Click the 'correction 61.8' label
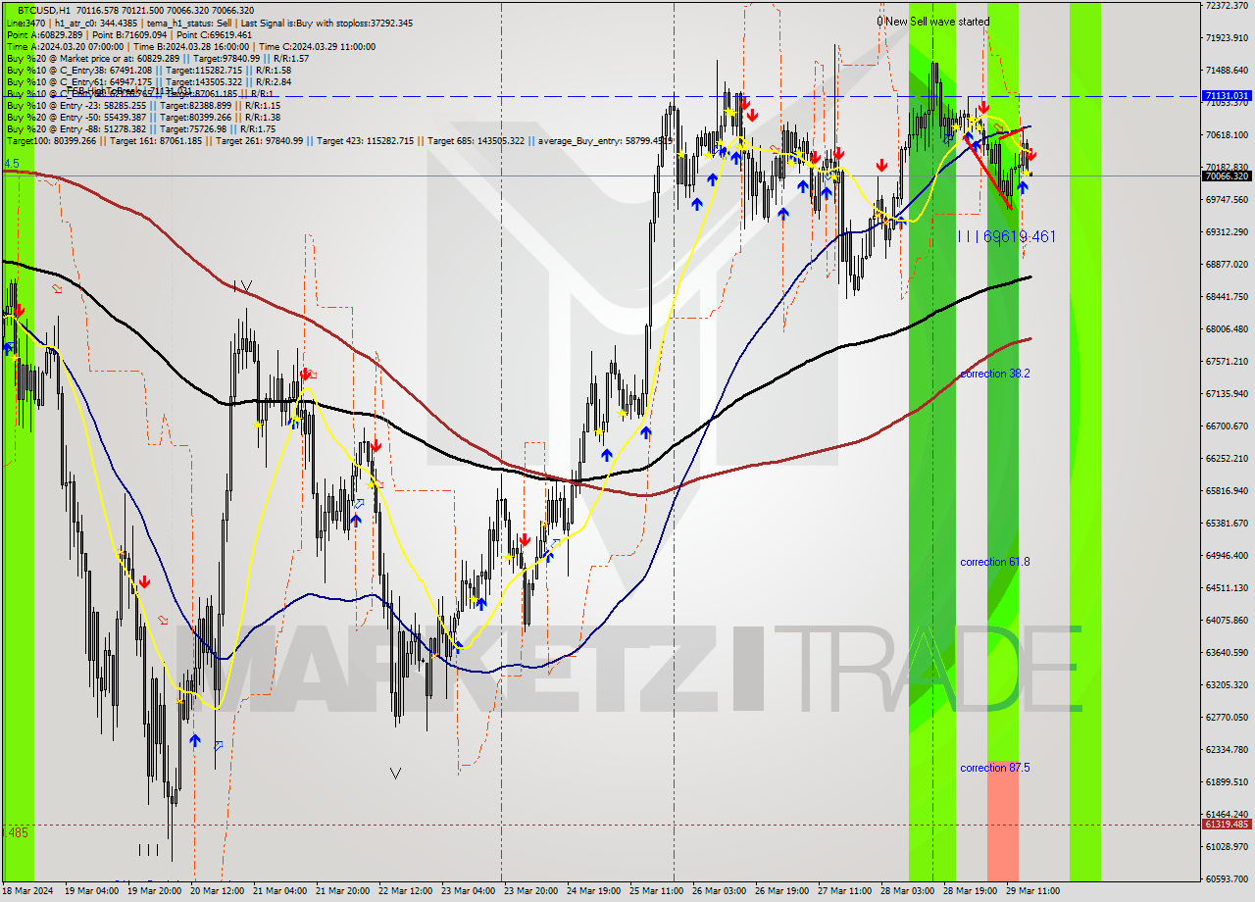The width and height of the screenshot is (1255, 902). pos(995,562)
